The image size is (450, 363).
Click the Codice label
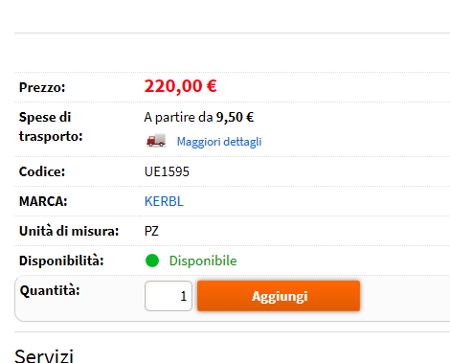(42, 171)
